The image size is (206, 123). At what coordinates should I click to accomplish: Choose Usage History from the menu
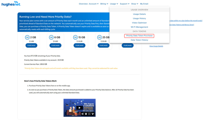click(x=139, y=18)
